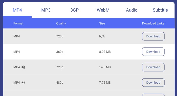Click the 720p quality cell beside 14.0 MB
This screenshot has width=177, height=96.
point(60,67)
